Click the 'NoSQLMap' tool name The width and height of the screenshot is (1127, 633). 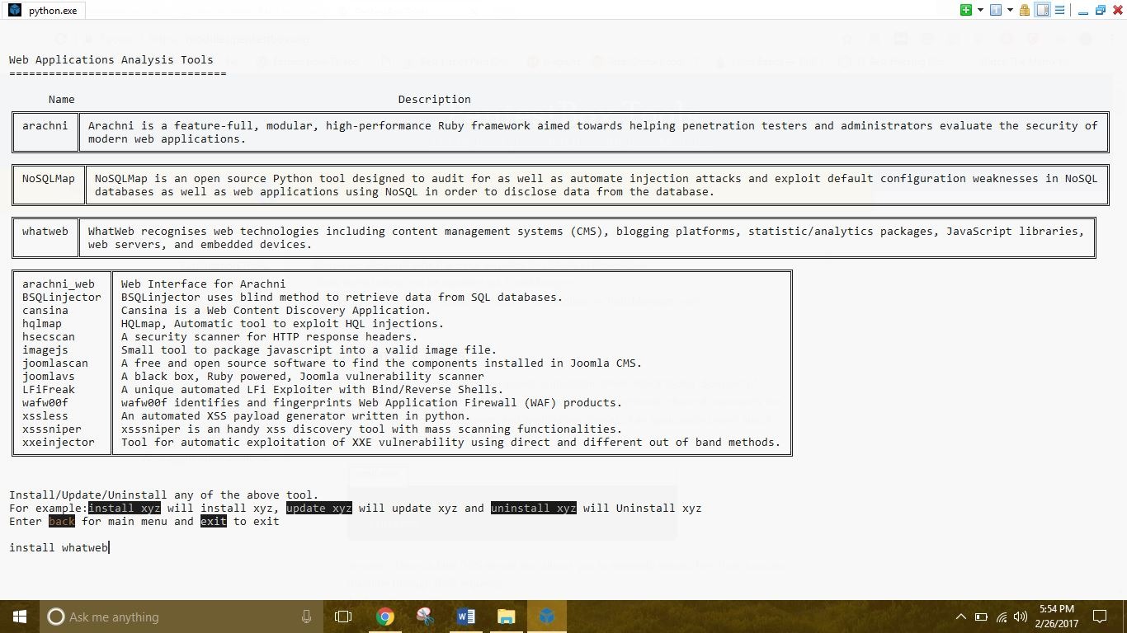coord(49,178)
